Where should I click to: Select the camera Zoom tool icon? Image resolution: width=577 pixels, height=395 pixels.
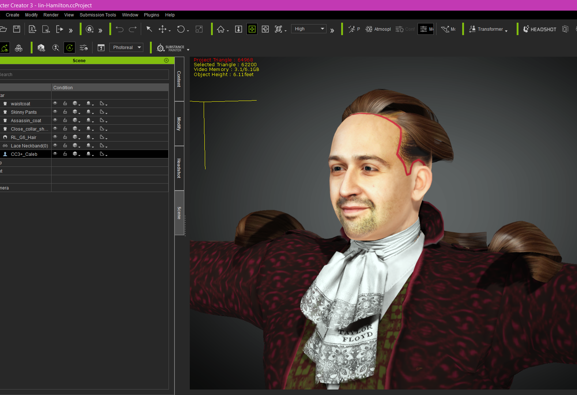(x=238, y=29)
